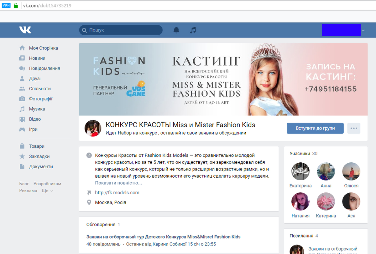Open member Наталия's avatar
The width and height of the screenshot is (376, 254).
(300, 201)
